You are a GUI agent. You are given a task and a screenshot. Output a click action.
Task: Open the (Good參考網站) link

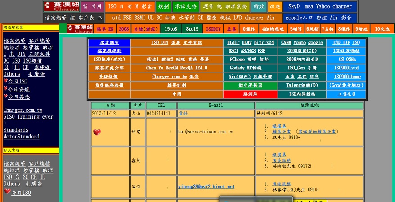[346, 85]
